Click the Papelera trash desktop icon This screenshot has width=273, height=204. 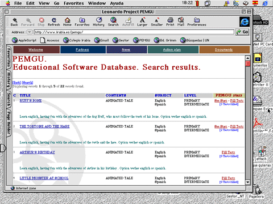pyautogui.click(x=256, y=192)
